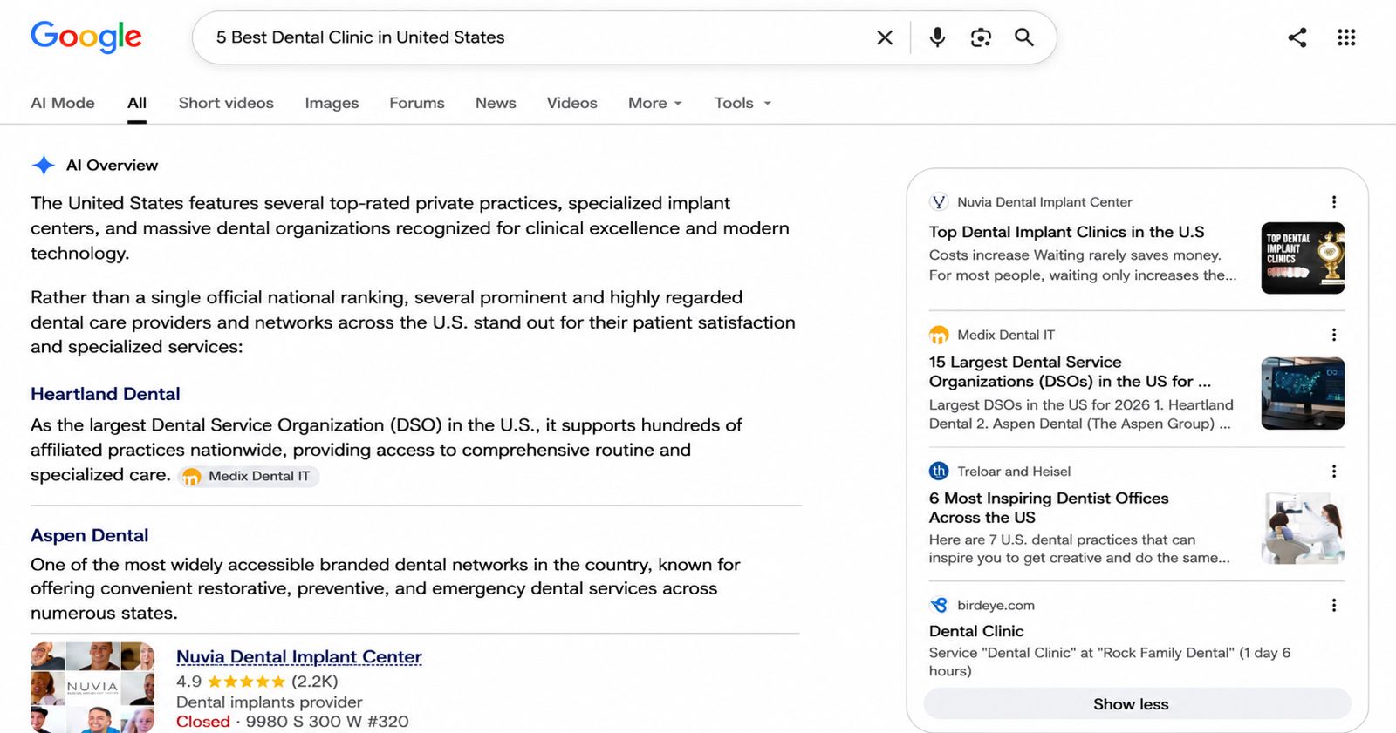The image size is (1396, 733).
Task: Start voice search with microphone icon
Action: tap(937, 37)
